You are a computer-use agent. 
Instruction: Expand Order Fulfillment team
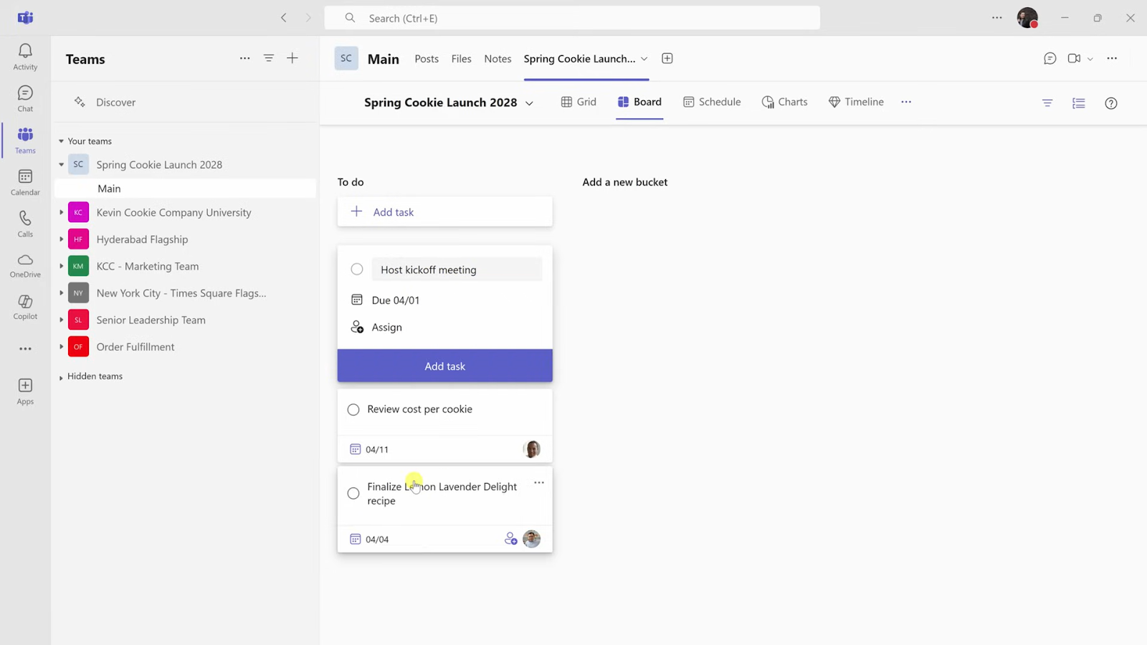61,347
